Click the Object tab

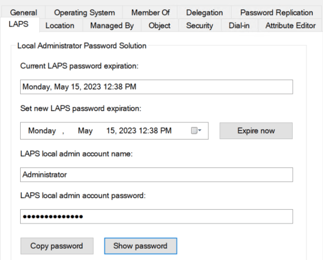tap(159, 25)
